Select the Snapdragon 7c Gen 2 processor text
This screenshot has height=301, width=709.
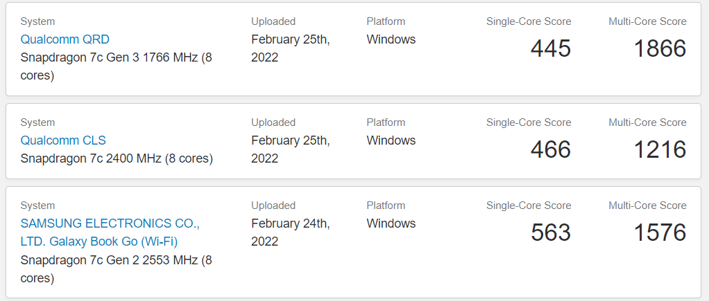tap(116, 269)
